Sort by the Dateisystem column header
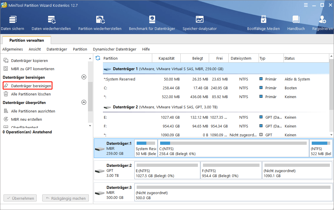The image size is (334, 210). click(x=243, y=58)
